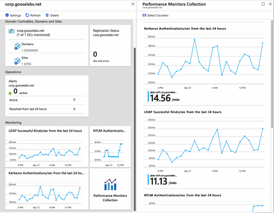
Task: Click the 'Operations' section heading
Action: click(x=13, y=72)
